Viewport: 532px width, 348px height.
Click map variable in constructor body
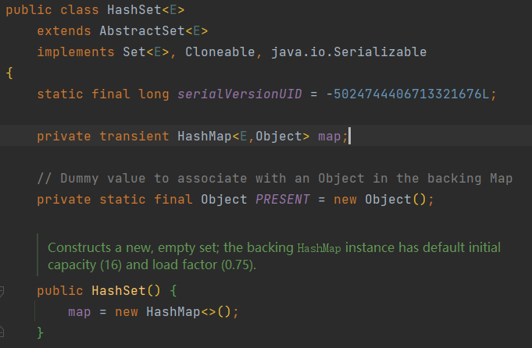tap(80, 311)
